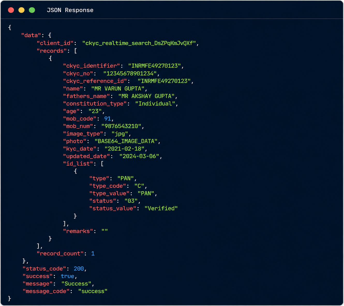Select the record_count value 1
This screenshot has height=306, width=344.
pos(93,253)
